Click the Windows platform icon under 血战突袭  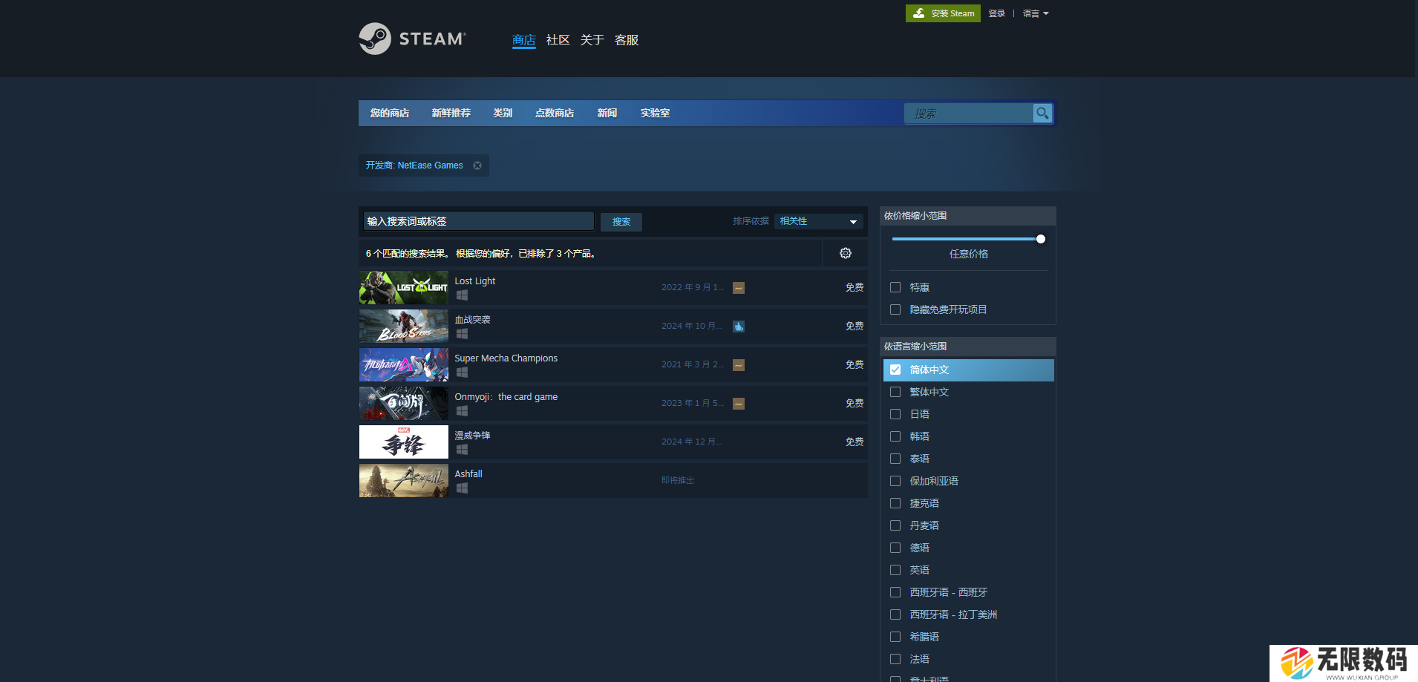[462, 333]
